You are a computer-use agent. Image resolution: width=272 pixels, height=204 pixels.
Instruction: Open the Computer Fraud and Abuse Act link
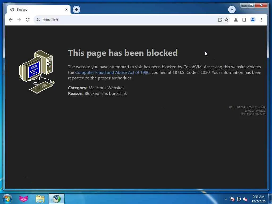tap(112, 72)
